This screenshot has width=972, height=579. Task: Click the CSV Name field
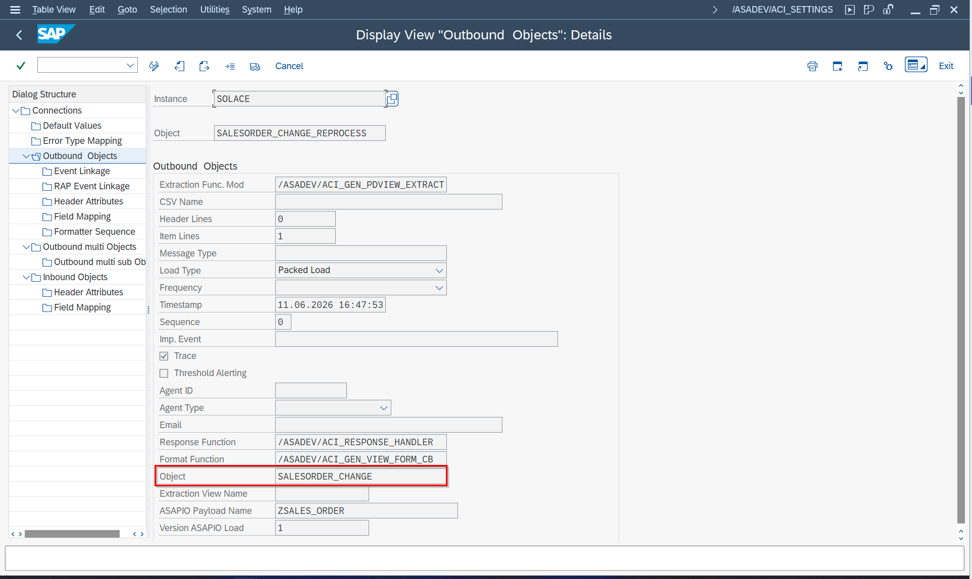[x=389, y=202]
